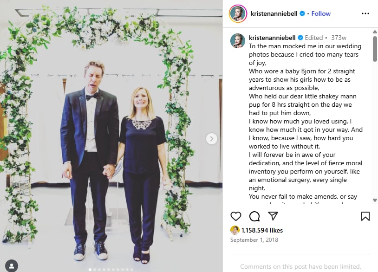Click verified badge beside header username
This screenshot has width=378, height=272.
click(x=302, y=14)
